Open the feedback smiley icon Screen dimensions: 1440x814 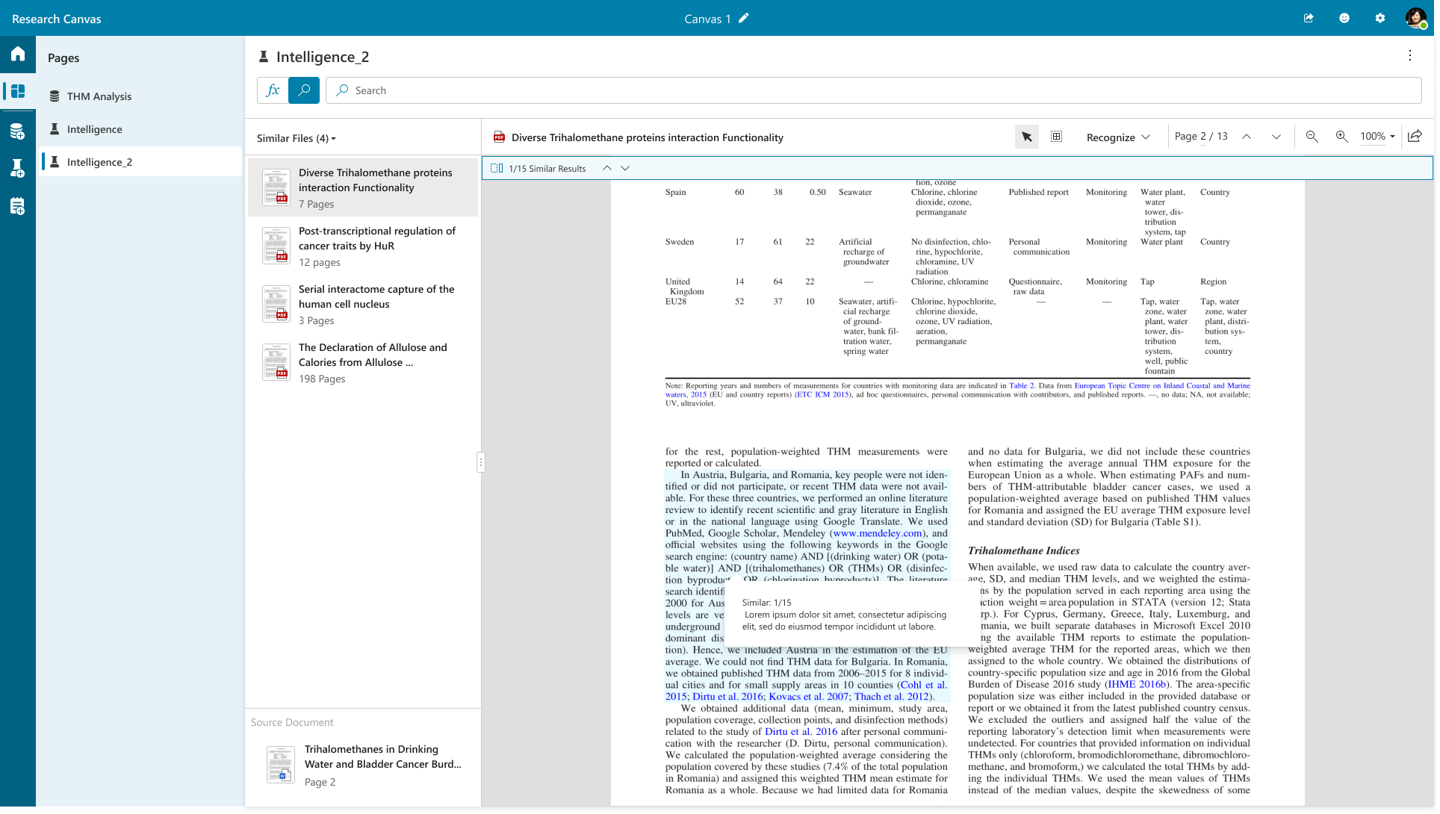1344,19
